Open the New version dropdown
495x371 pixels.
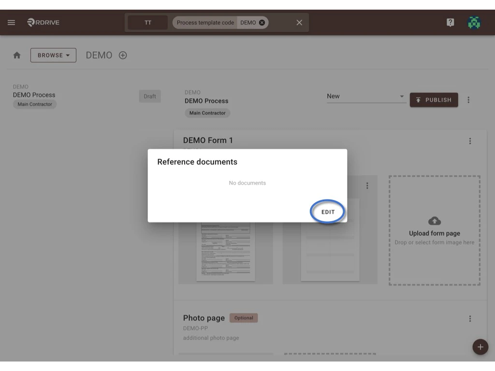pos(366,96)
